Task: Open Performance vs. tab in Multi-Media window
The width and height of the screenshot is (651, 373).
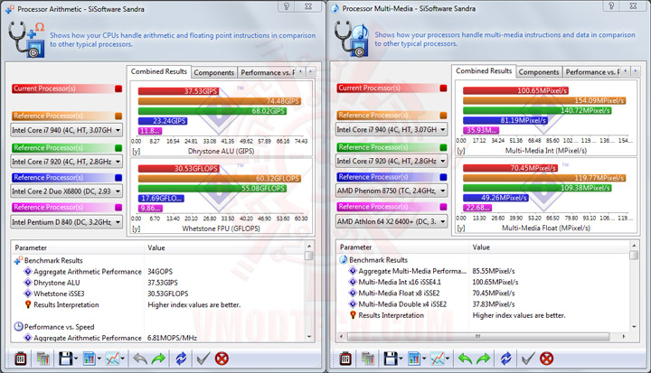Action: pos(591,72)
